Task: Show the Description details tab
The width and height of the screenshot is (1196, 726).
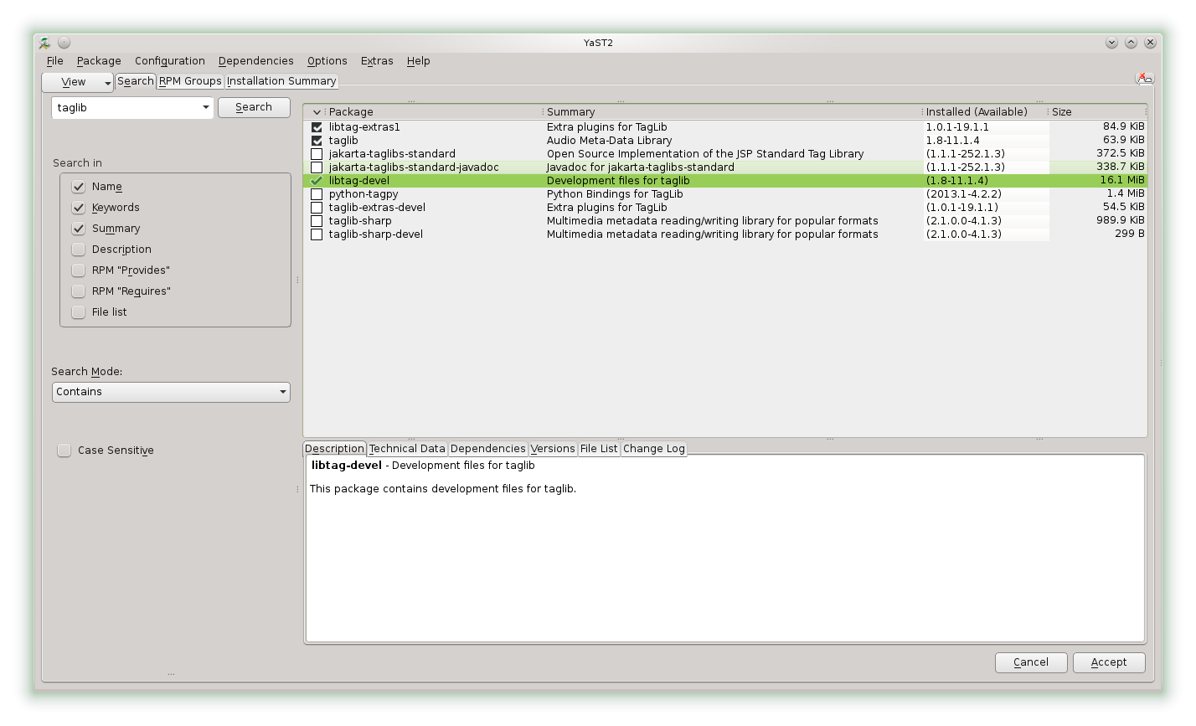Action: click(335, 449)
